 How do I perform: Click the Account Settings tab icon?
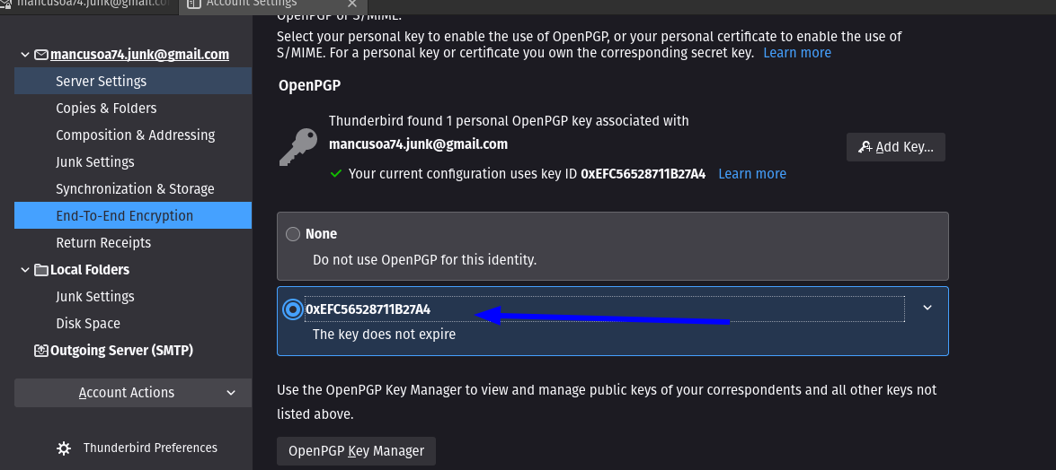pyautogui.click(x=194, y=4)
